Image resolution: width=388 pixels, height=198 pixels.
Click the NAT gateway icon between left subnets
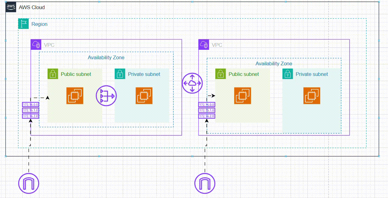(x=106, y=96)
